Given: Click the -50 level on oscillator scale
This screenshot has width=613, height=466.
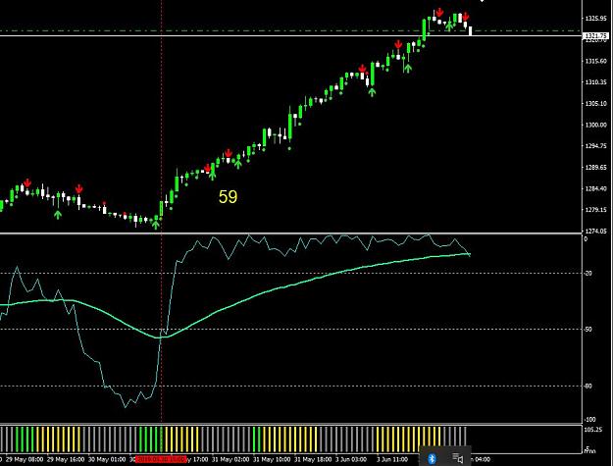Looking at the screenshot, I should coord(587,330).
